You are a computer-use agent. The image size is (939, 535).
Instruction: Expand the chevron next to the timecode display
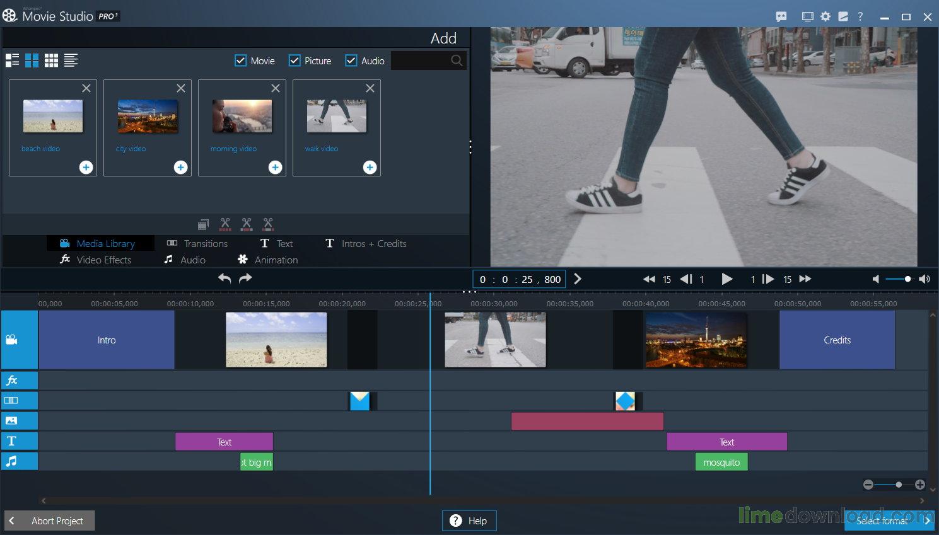(x=578, y=279)
